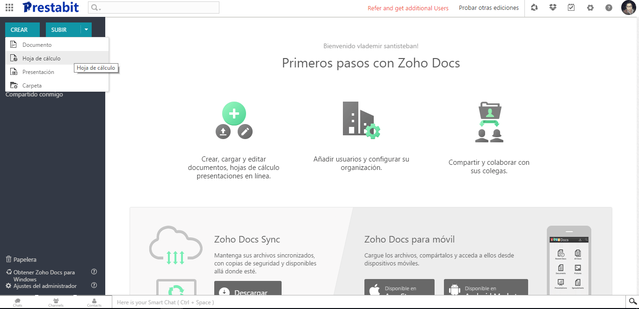Viewport: 639px width, 309px height.
Task: Click the green plus create icon
Action: [x=234, y=113]
